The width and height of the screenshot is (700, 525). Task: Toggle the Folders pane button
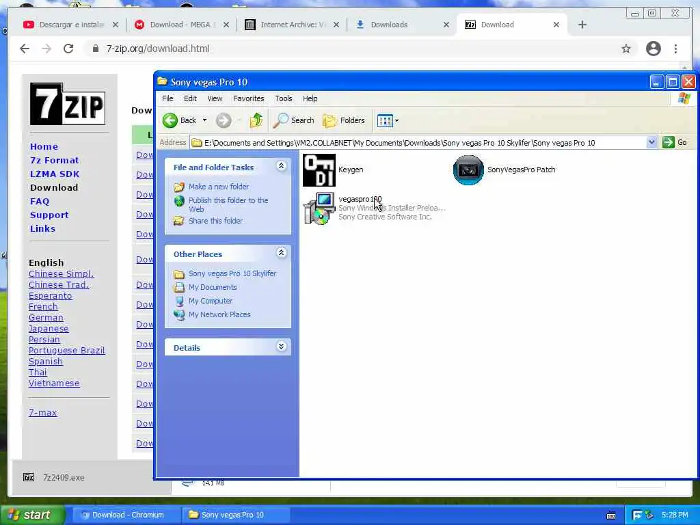click(x=344, y=120)
